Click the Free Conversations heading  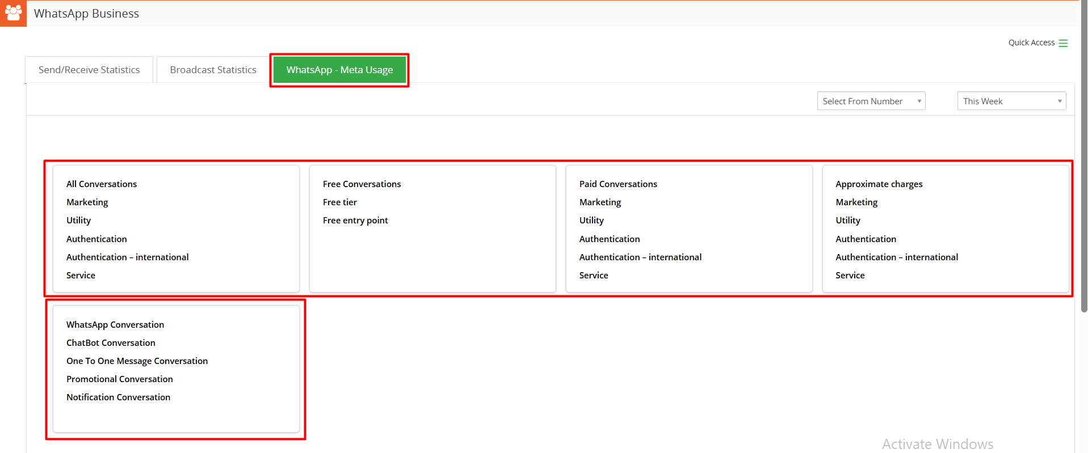click(362, 184)
